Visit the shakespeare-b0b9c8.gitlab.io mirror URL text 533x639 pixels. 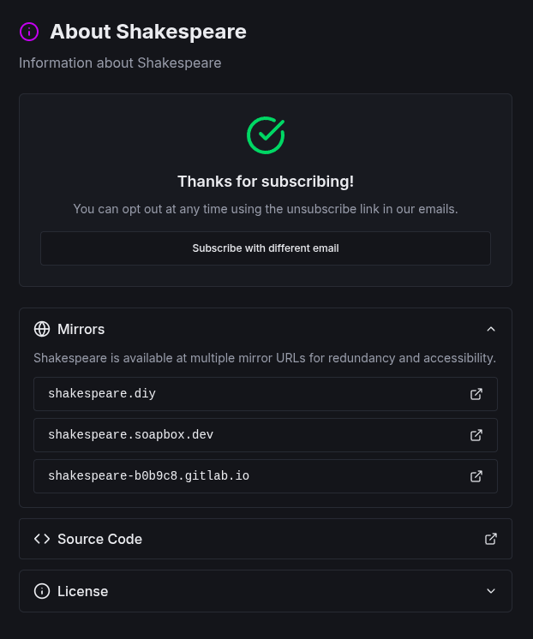pyautogui.click(x=148, y=476)
